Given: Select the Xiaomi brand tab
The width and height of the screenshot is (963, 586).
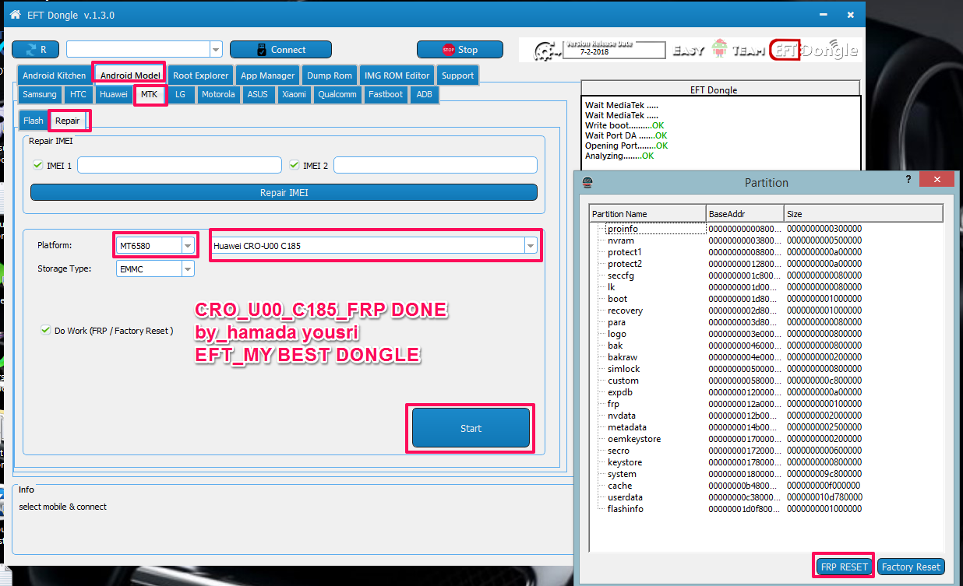Looking at the screenshot, I should (294, 94).
